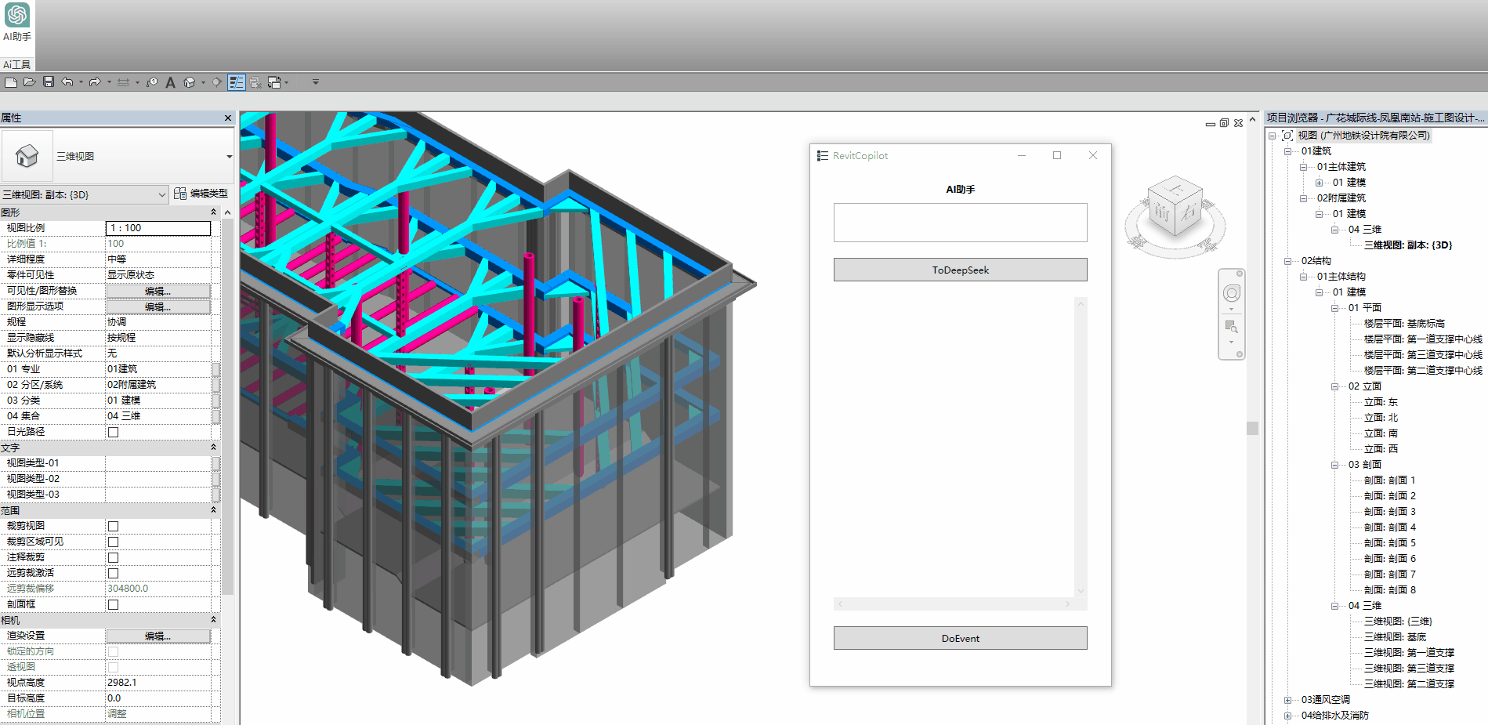Click the Switch Windows icon
This screenshot has width=1488, height=725.
pos(274,82)
